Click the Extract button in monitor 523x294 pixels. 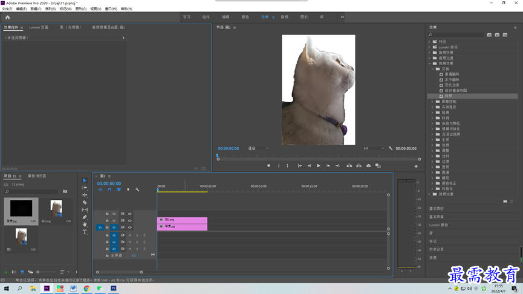click(x=359, y=166)
